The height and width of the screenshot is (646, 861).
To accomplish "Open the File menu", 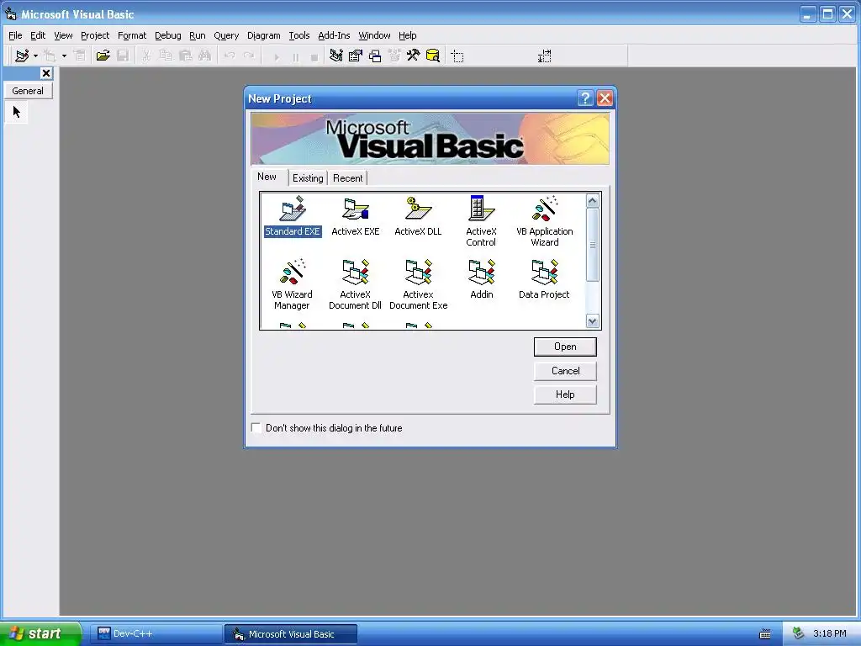I will coord(15,35).
